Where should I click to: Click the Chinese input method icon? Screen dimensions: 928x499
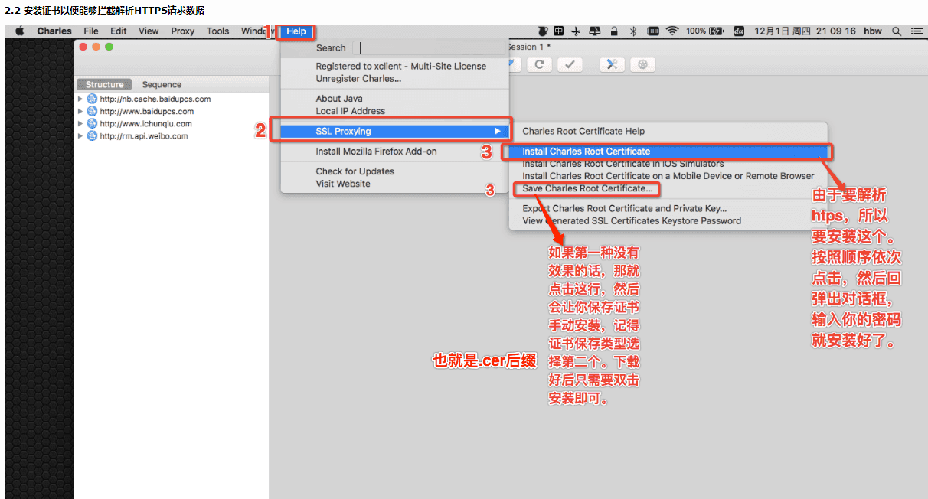click(559, 31)
